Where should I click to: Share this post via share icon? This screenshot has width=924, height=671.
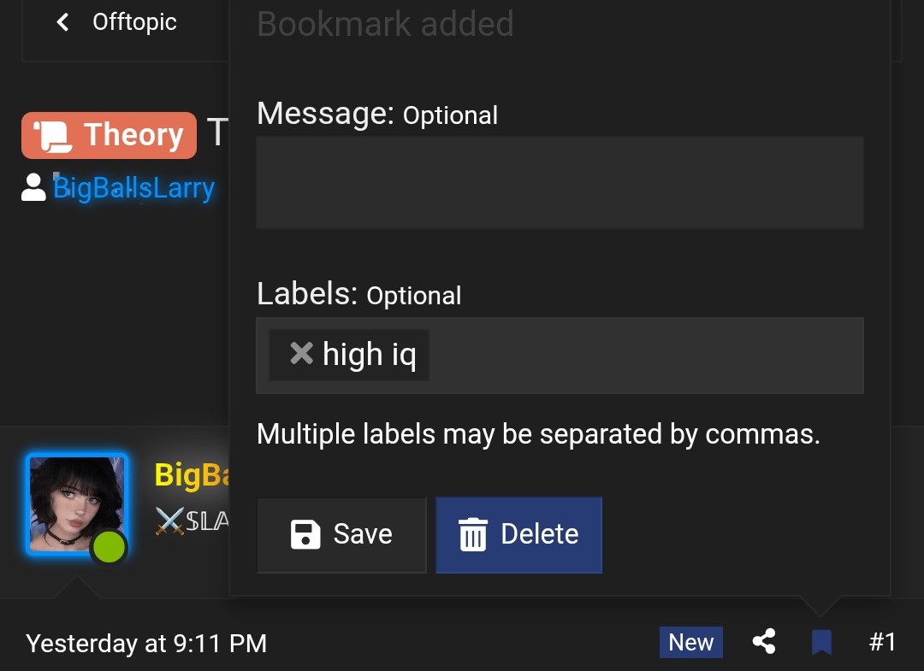click(764, 642)
